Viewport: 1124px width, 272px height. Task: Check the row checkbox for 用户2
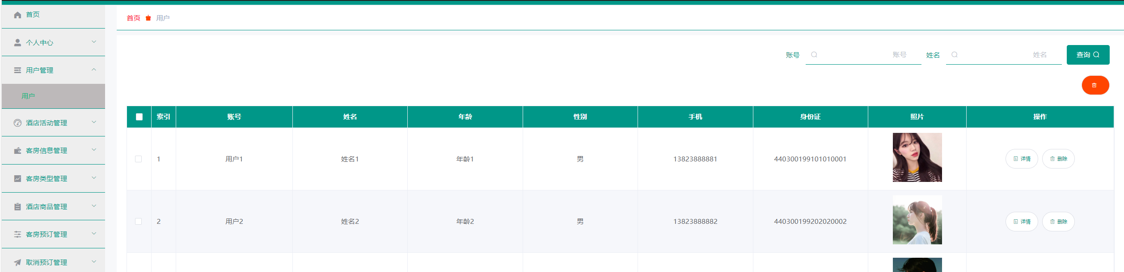point(139,222)
